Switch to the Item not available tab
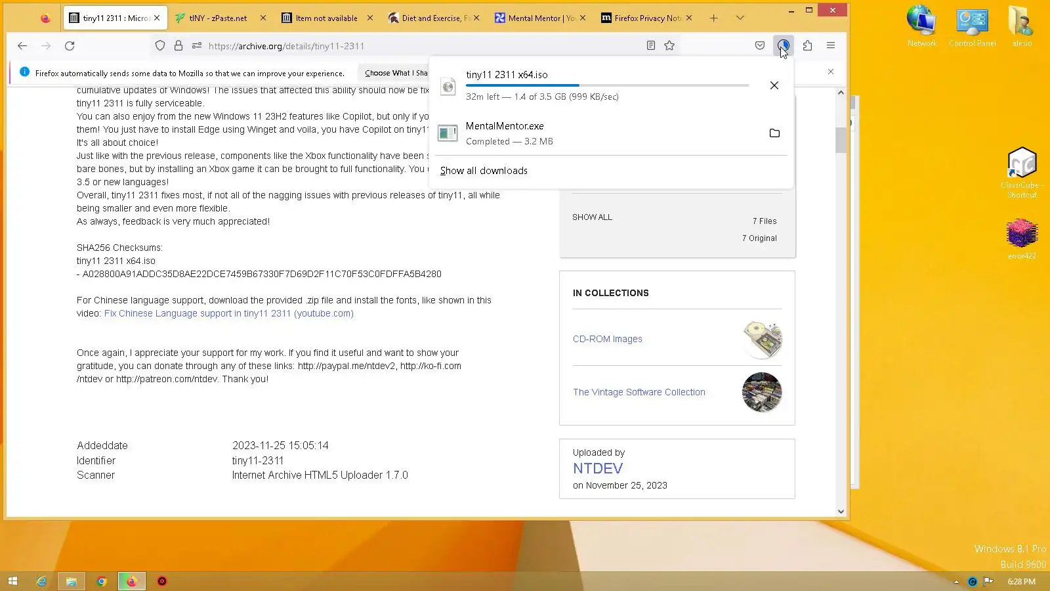Viewport: 1050px width, 591px height. point(327,18)
